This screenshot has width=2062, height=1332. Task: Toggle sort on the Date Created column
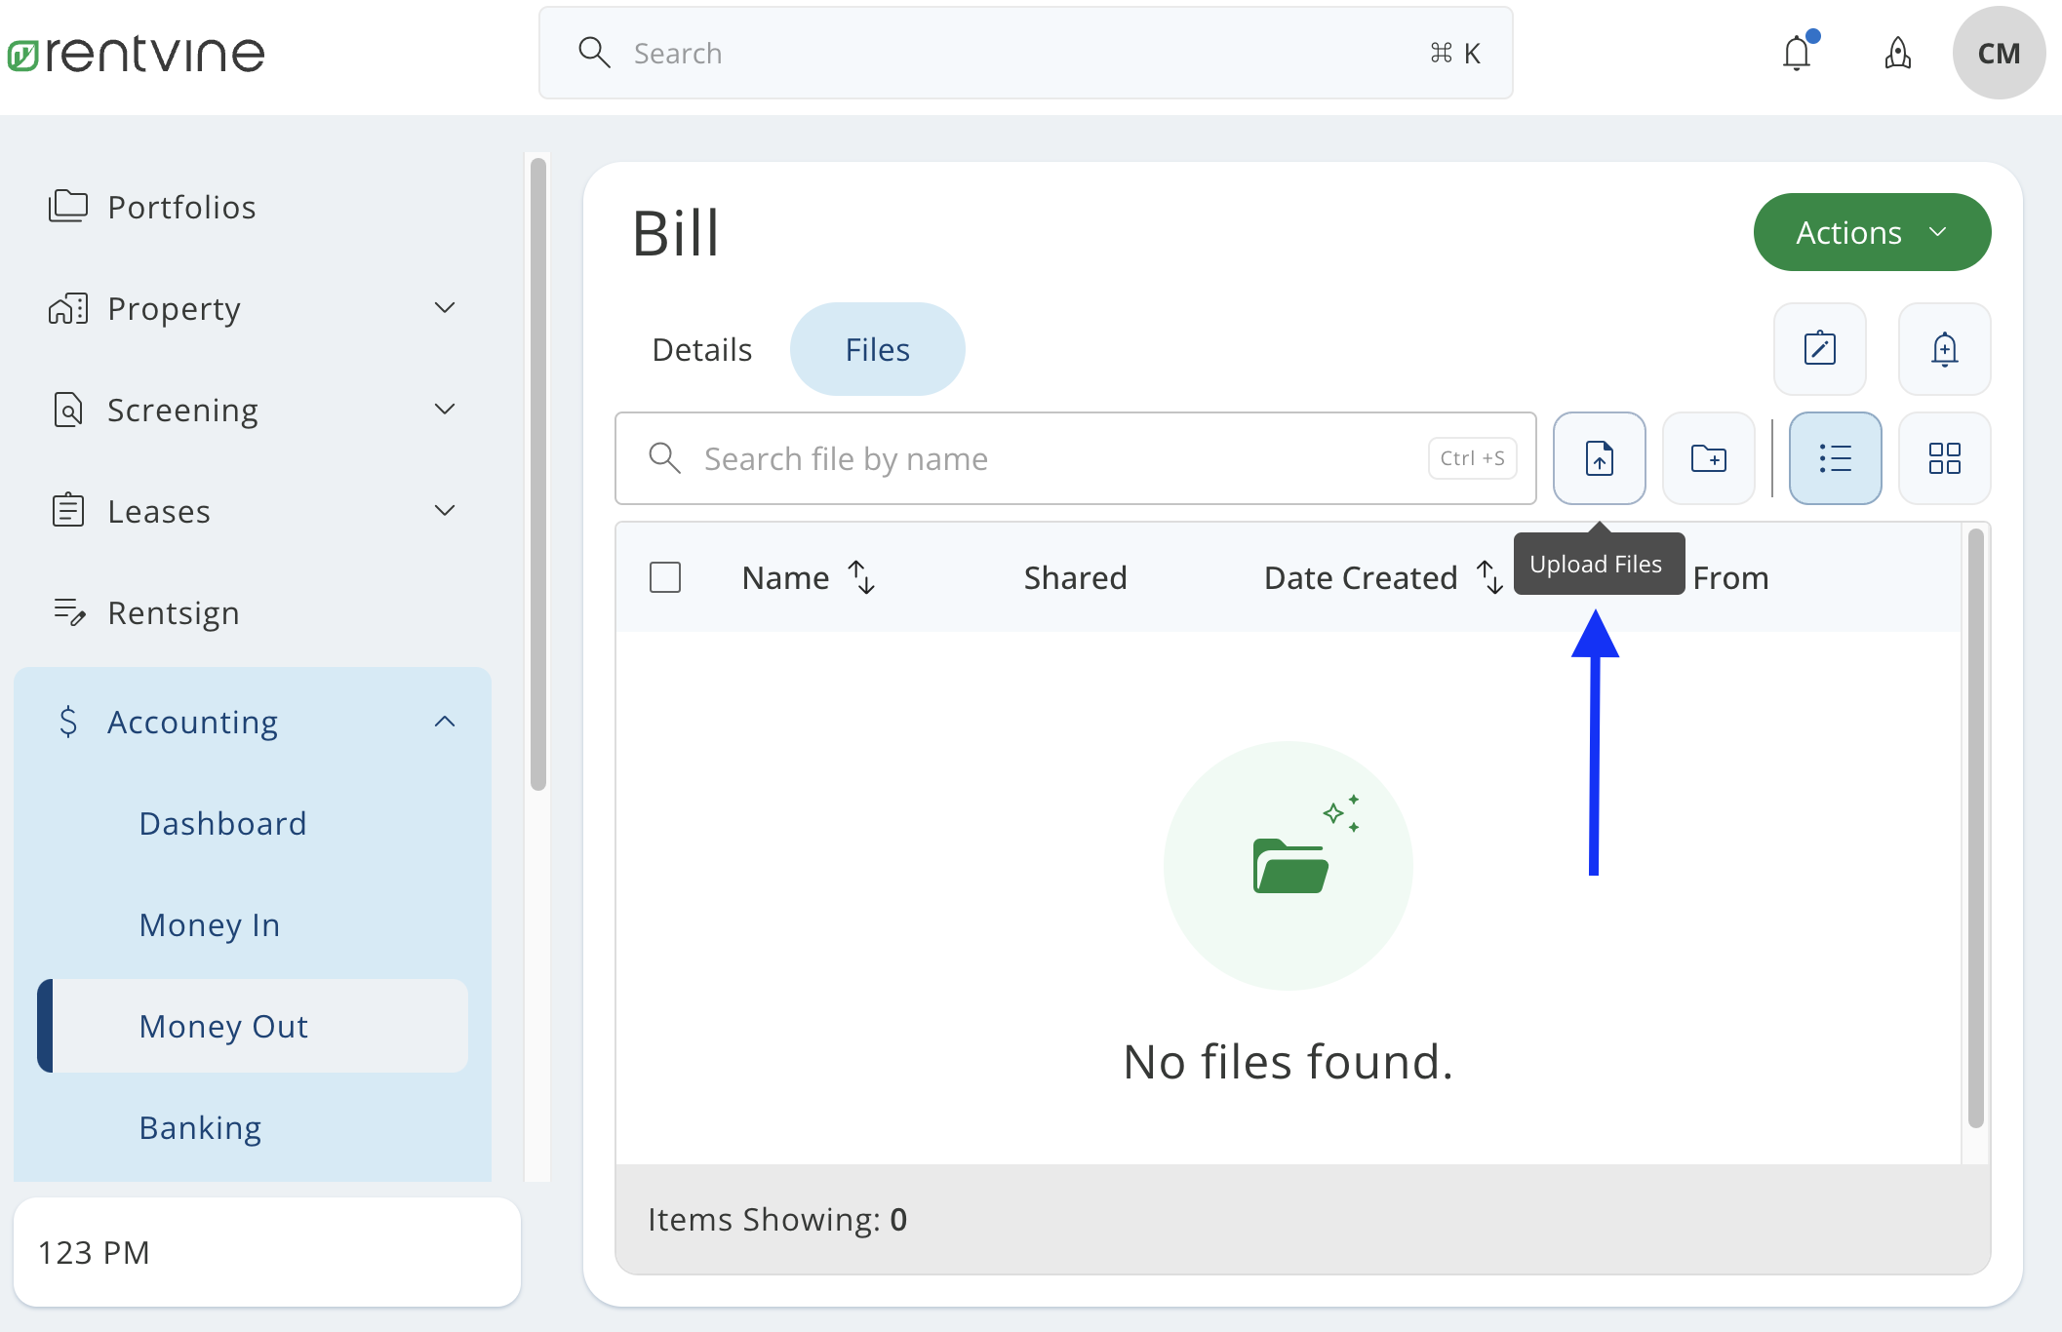(x=1488, y=577)
